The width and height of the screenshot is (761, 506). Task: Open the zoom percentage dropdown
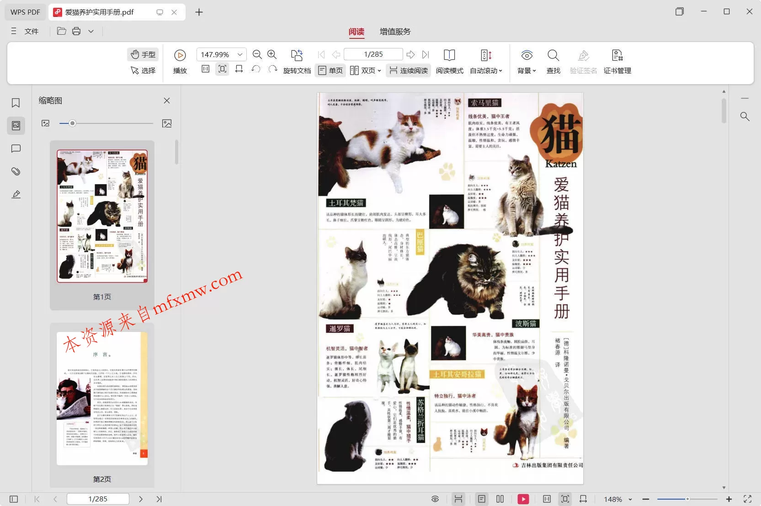(x=239, y=54)
